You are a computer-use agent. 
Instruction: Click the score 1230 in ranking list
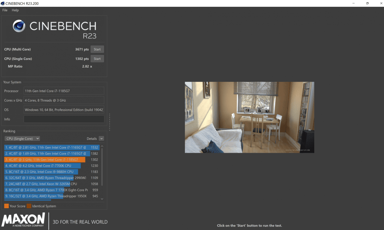point(94,165)
